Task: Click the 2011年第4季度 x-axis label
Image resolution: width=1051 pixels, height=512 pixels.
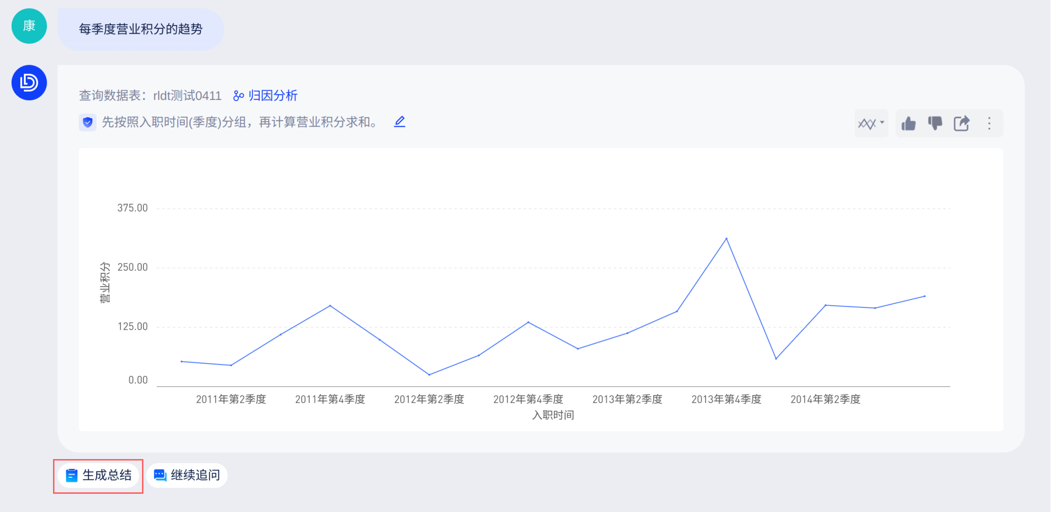Action: point(330,399)
